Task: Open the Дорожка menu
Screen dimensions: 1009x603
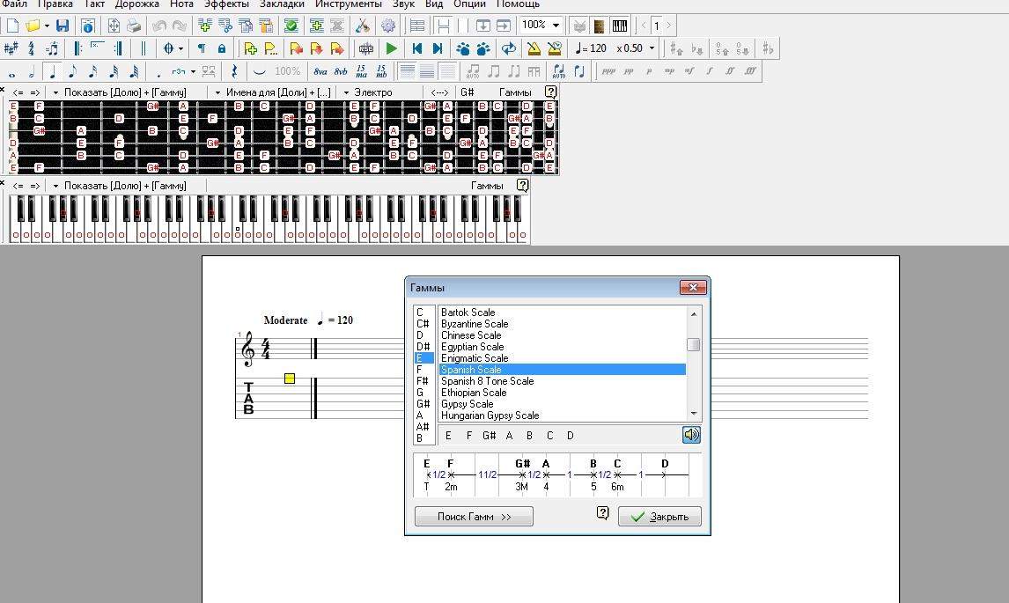Action: click(136, 4)
